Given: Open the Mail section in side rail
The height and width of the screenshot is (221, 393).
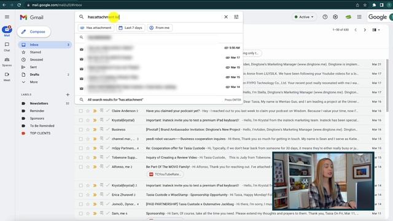Looking at the screenshot, I should coord(7,31).
